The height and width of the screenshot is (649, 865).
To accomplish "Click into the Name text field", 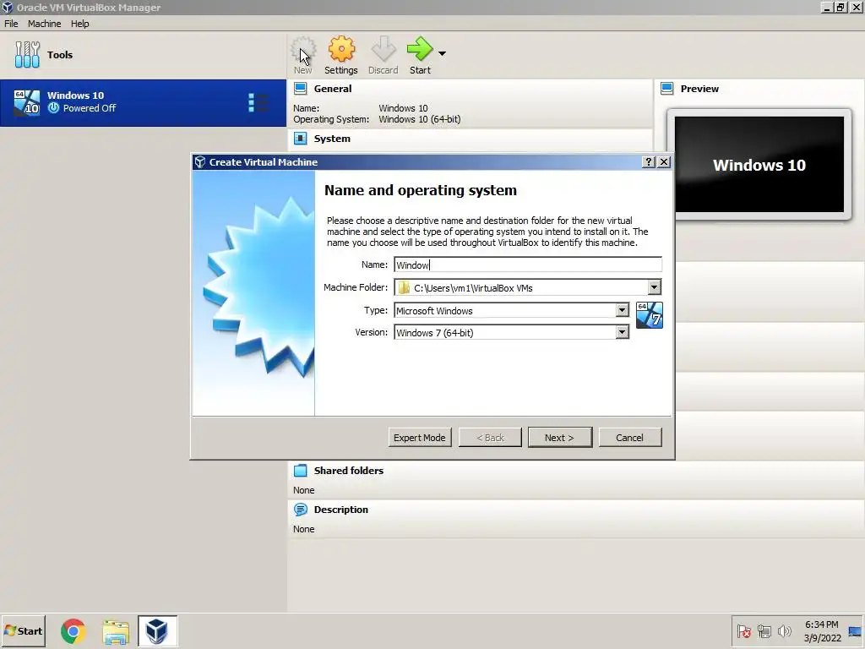I will point(528,265).
